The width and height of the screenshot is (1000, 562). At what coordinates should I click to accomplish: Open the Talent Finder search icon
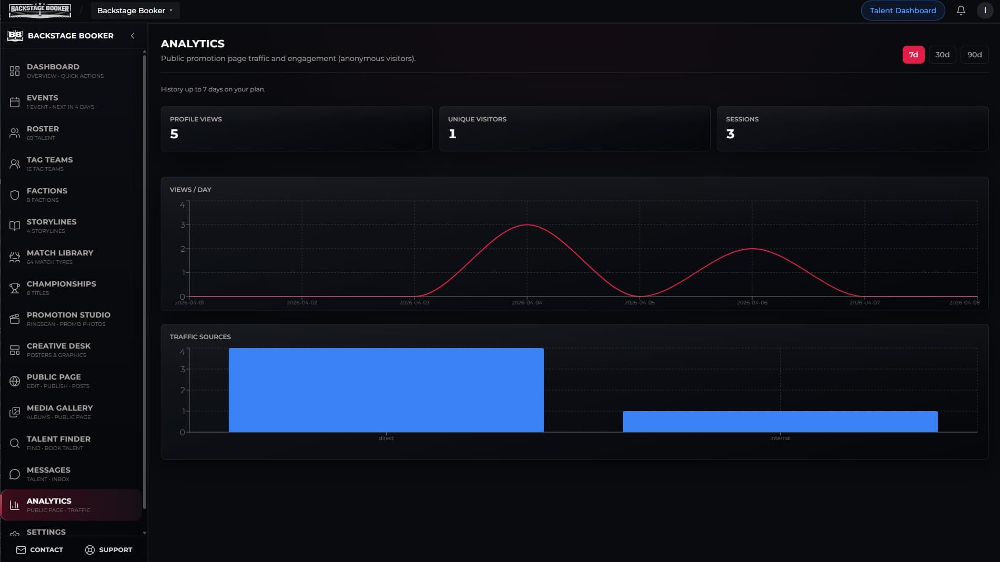(x=14, y=443)
